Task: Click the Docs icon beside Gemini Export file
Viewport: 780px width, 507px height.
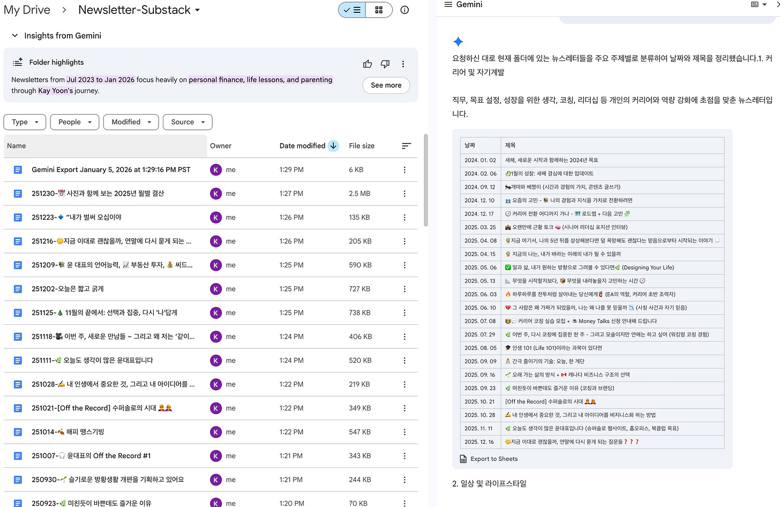Action: click(x=18, y=169)
